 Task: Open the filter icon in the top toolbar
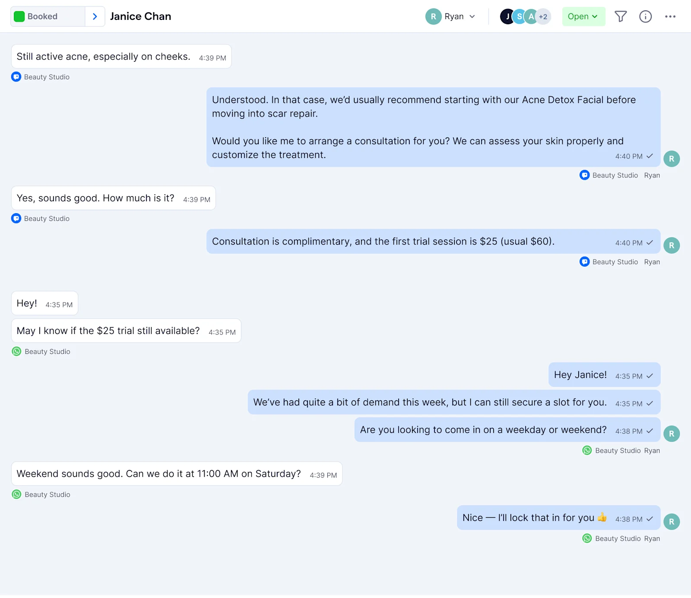pyautogui.click(x=621, y=16)
